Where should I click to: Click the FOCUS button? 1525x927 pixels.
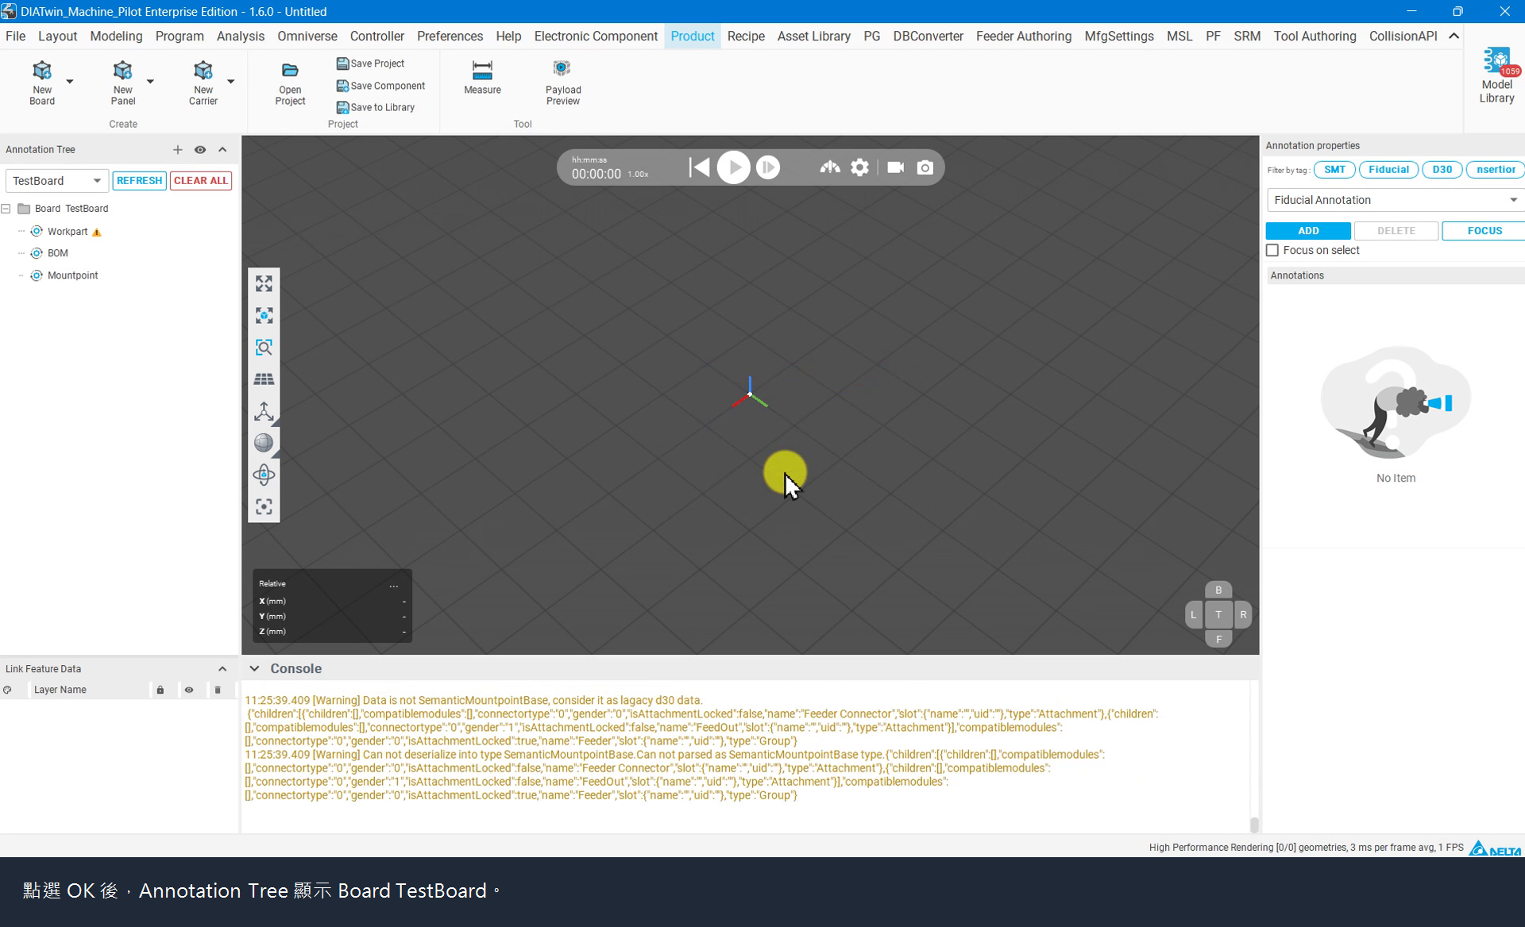point(1484,231)
